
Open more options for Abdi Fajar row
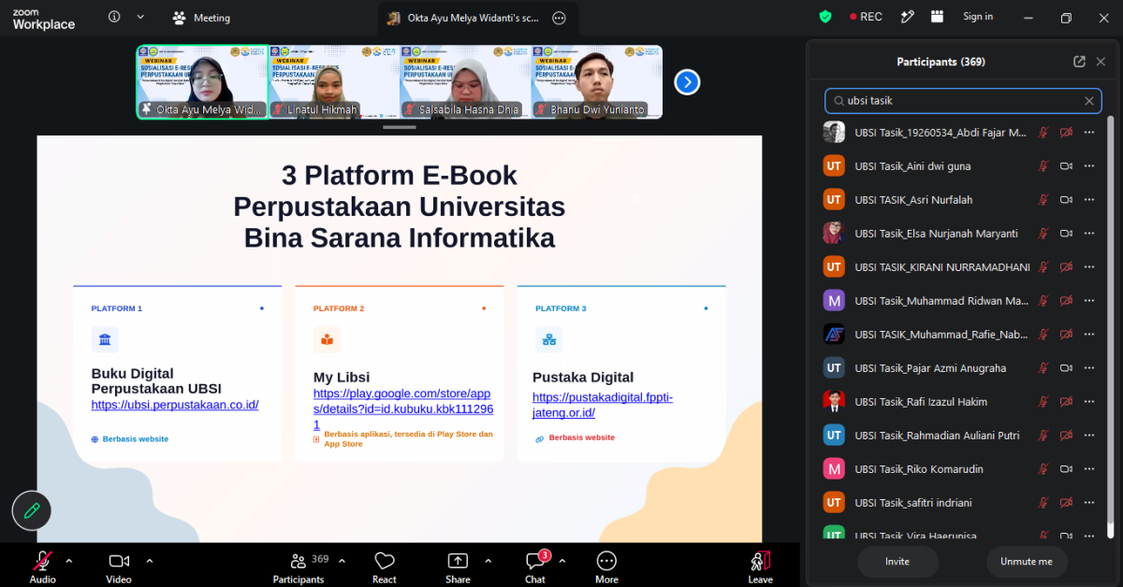click(1089, 133)
